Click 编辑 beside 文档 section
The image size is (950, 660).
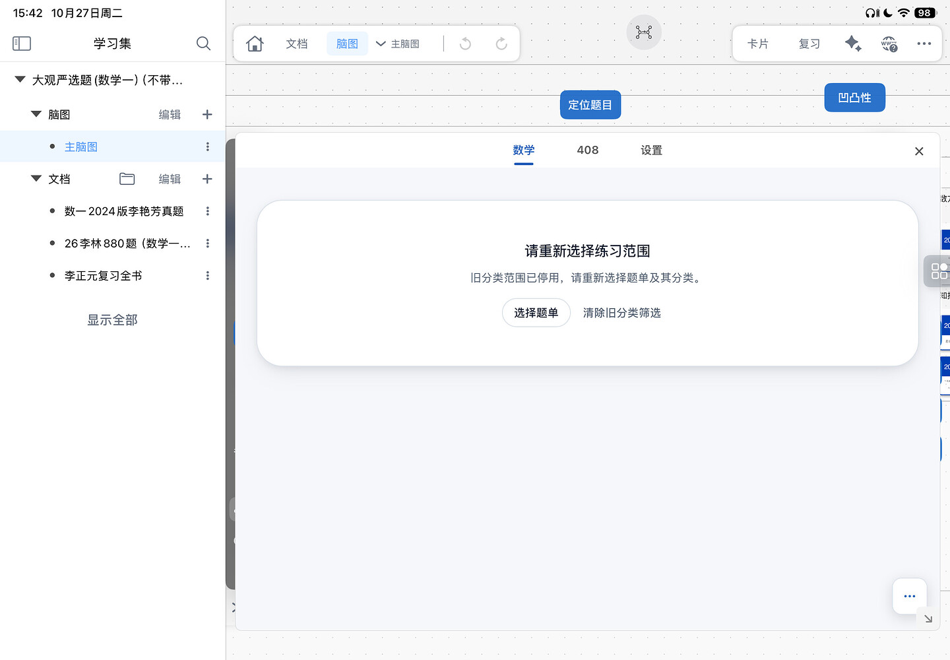[170, 179]
